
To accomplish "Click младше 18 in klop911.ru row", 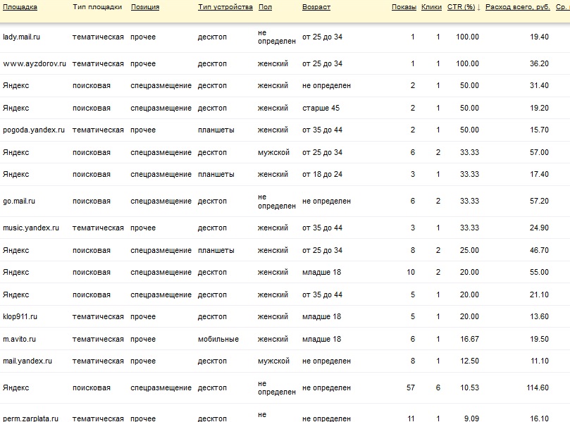I will [x=321, y=316].
